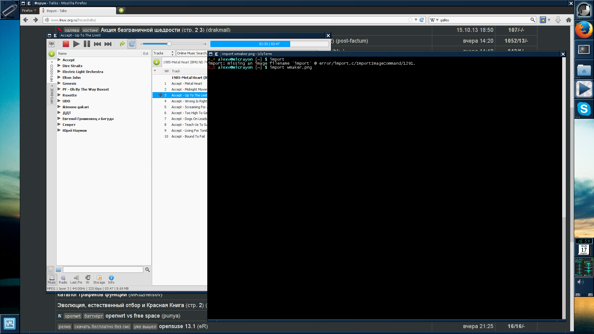
Task: Launch Skype from the dock
Action: [584, 109]
